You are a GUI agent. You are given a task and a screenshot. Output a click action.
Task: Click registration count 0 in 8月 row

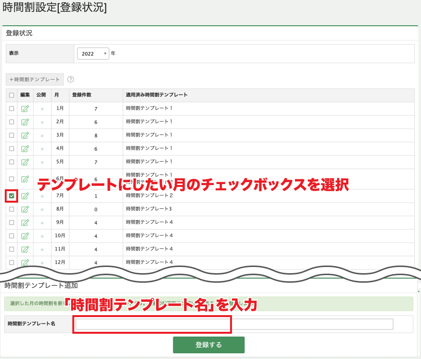click(96, 210)
